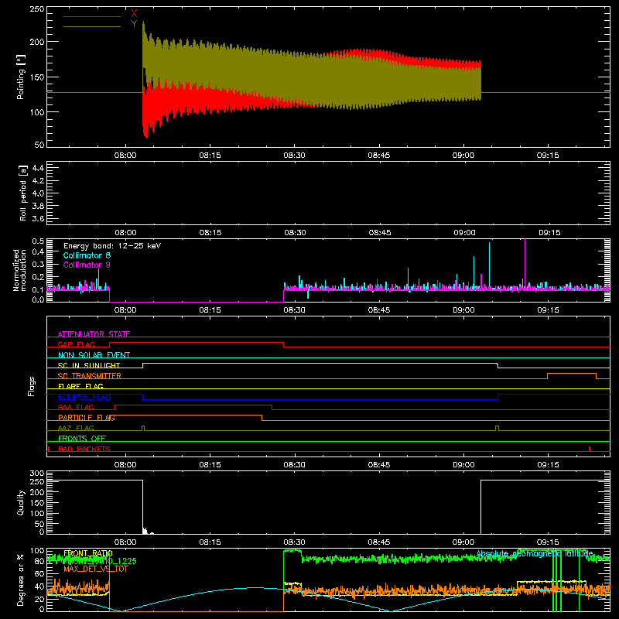Click the 4.4 tick on the Roll period axis

(38, 168)
